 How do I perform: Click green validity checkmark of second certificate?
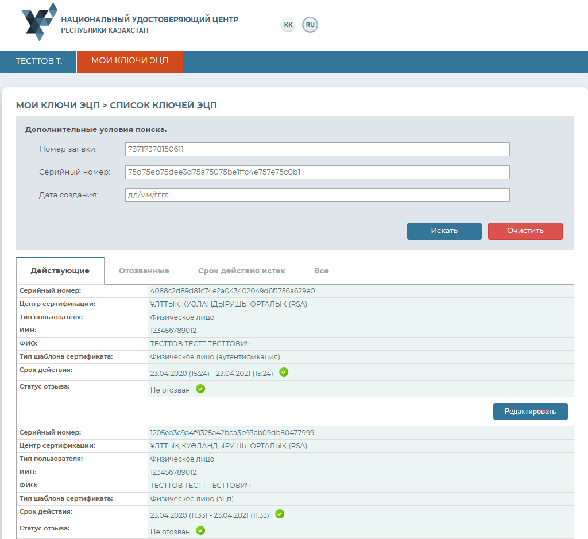(280, 514)
